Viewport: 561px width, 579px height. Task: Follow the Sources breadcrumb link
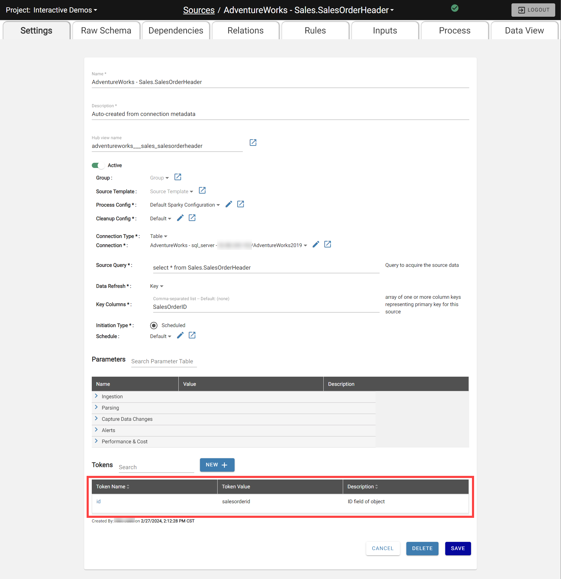pyautogui.click(x=199, y=10)
